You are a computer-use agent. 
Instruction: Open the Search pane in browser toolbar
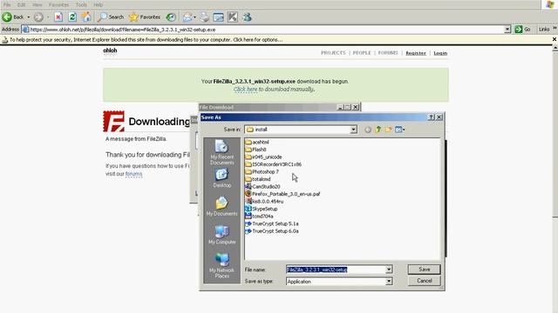pos(111,17)
